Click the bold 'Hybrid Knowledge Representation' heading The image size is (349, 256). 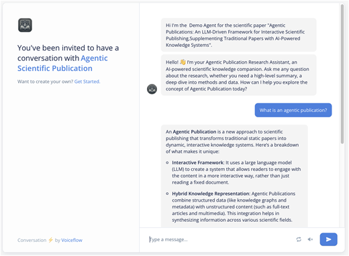click(211, 194)
